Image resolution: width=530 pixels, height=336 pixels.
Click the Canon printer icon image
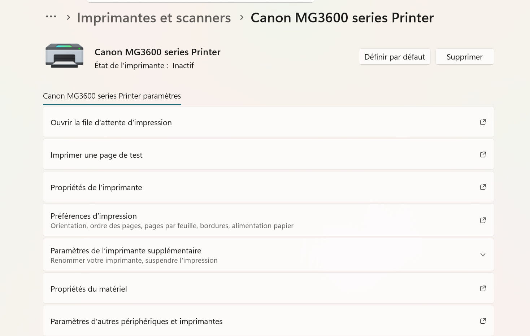coord(64,56)
